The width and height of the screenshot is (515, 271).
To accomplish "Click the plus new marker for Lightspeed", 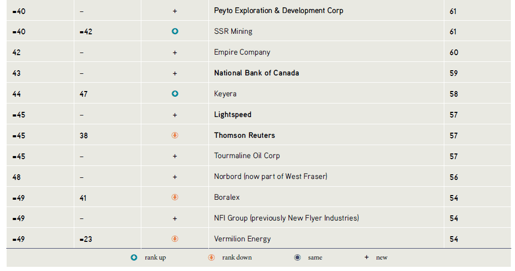I will point(175,115).
